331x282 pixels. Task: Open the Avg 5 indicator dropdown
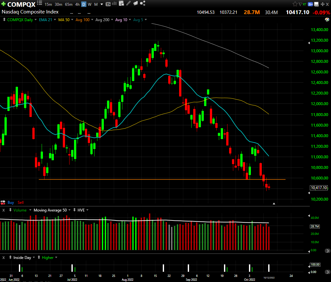pos(146,20)
